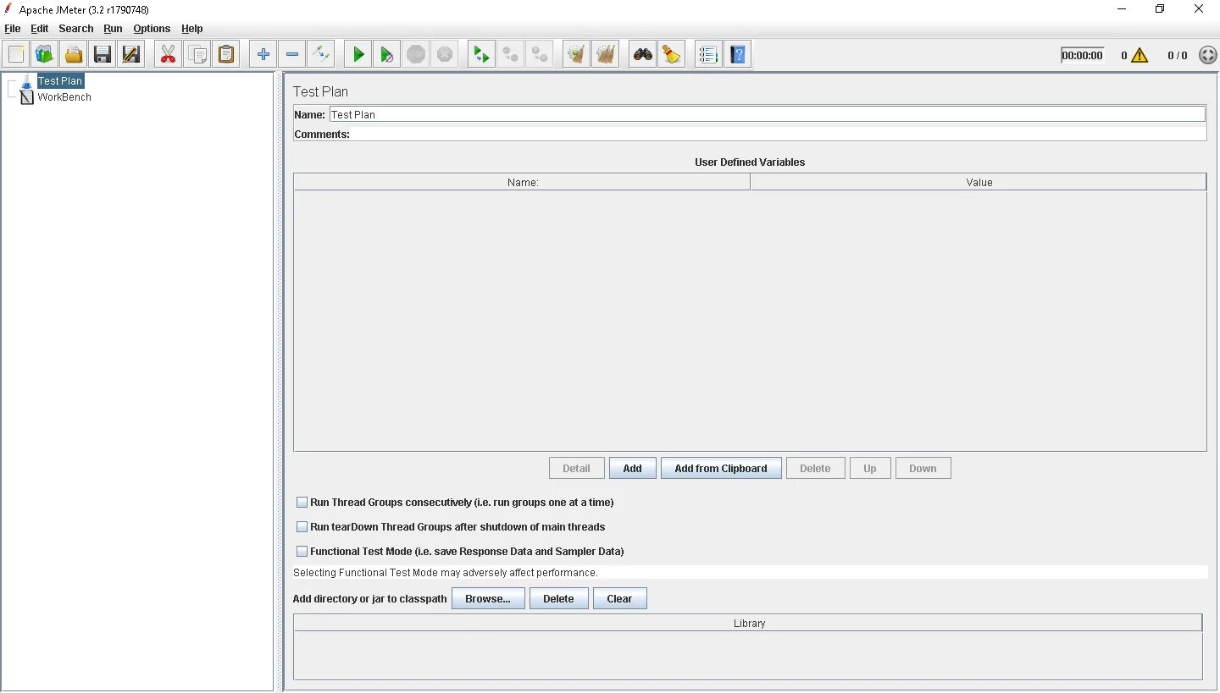The image size is (1220, 693).
Task: Click the Comments text field
Action: click(x=778, y=135)
